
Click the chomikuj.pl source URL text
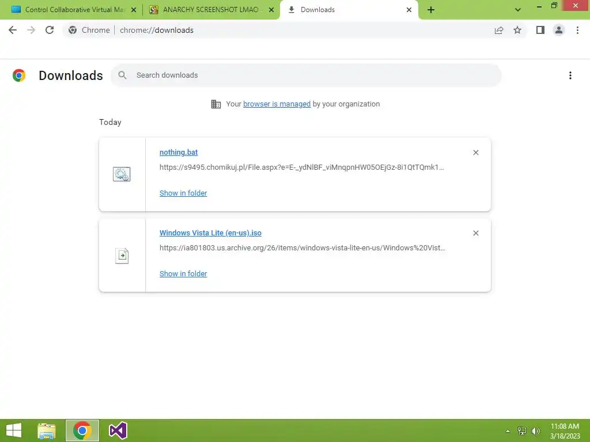pos(302,167)
